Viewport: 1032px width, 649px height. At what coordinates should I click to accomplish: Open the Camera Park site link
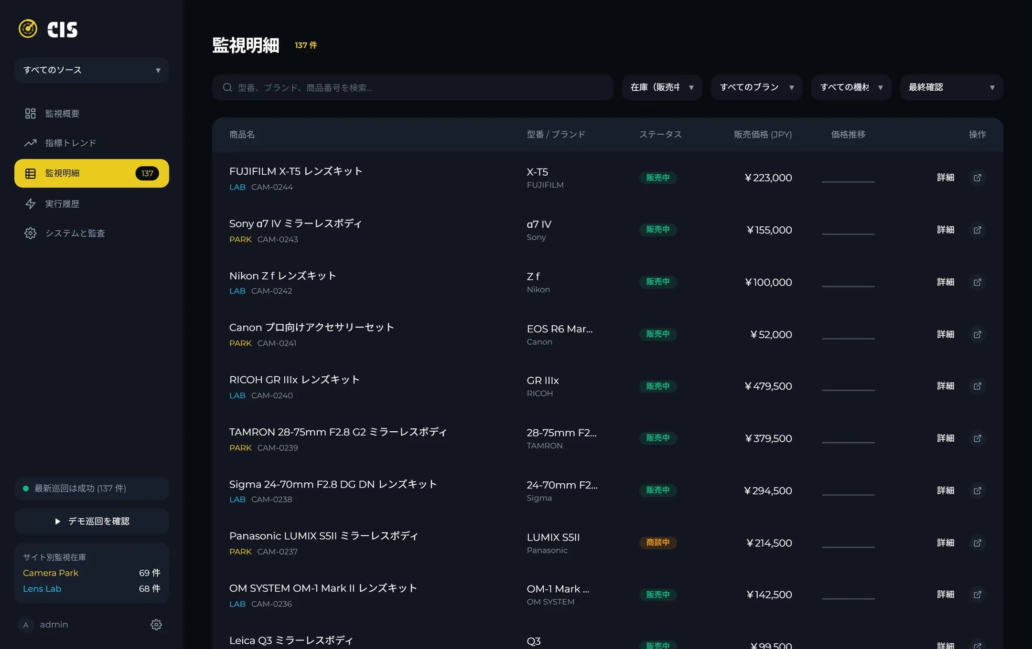(x=51, y=573)
